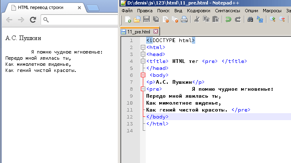Open the Файл menu
This screenshot has width=291, height=163.
[127, 11]
